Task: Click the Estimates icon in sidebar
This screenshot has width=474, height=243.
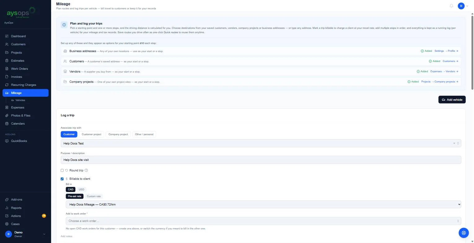Action: 7,60
